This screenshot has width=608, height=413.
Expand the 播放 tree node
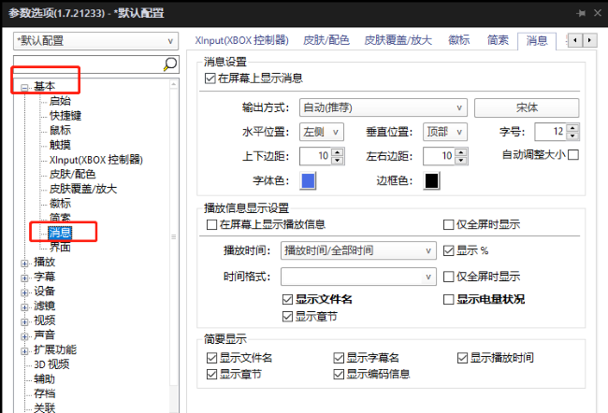[x=25, y=263]
